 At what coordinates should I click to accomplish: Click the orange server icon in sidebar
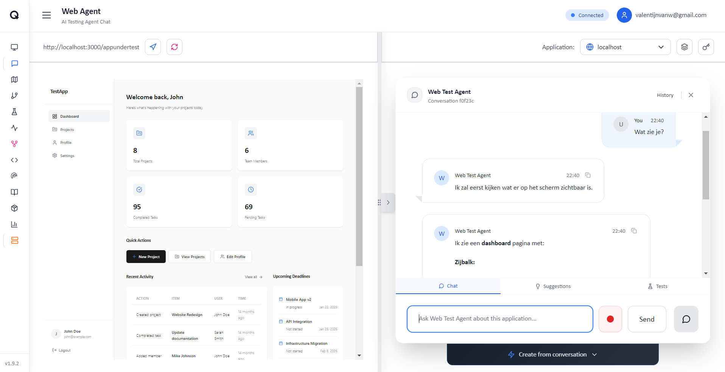point(14,240)
